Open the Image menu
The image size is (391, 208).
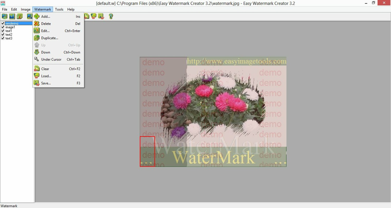click(x=26, y=9)
